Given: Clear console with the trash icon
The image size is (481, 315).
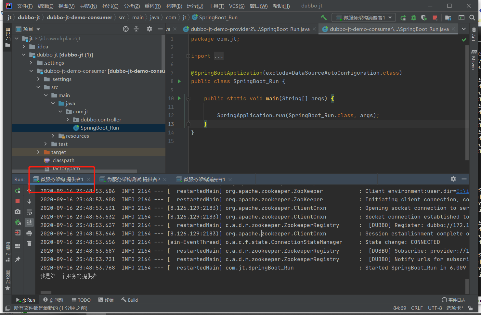Looking at the screenshot, I should [x=29, y=243].
